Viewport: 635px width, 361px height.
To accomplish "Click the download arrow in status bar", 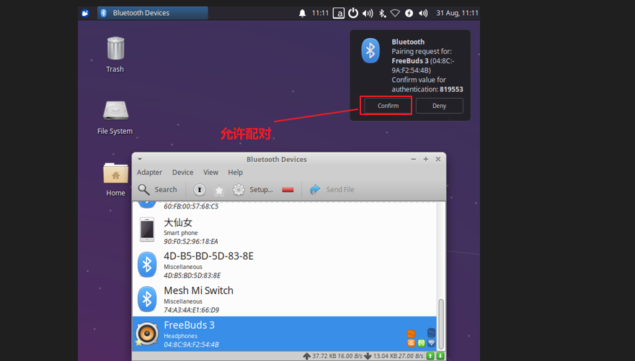I will point(368,356).
